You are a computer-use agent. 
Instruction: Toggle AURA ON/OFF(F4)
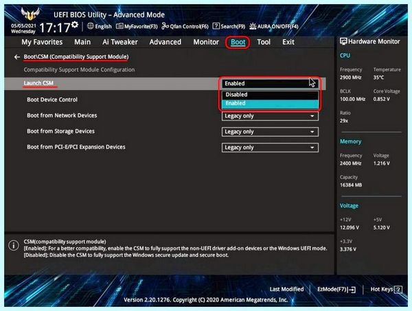273,26
